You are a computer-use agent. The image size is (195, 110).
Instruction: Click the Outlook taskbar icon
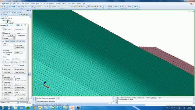(41, 108)
